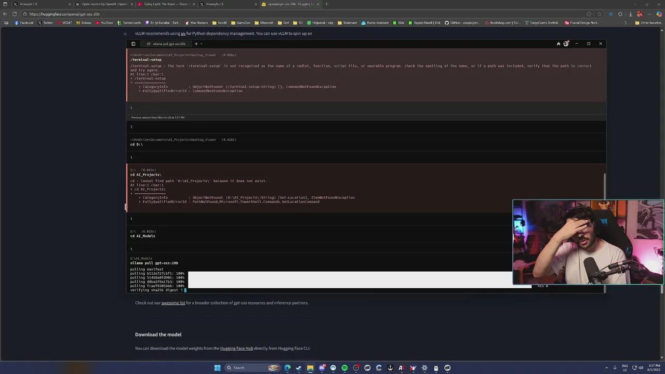Open the Home Assistant bookmark
This screenshot has width=665, height=374.
tap(375, 23)
